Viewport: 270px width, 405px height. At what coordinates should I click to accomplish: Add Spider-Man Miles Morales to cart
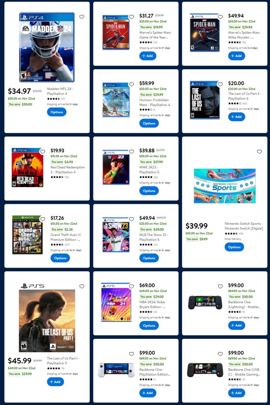click(x=237, y=56)
